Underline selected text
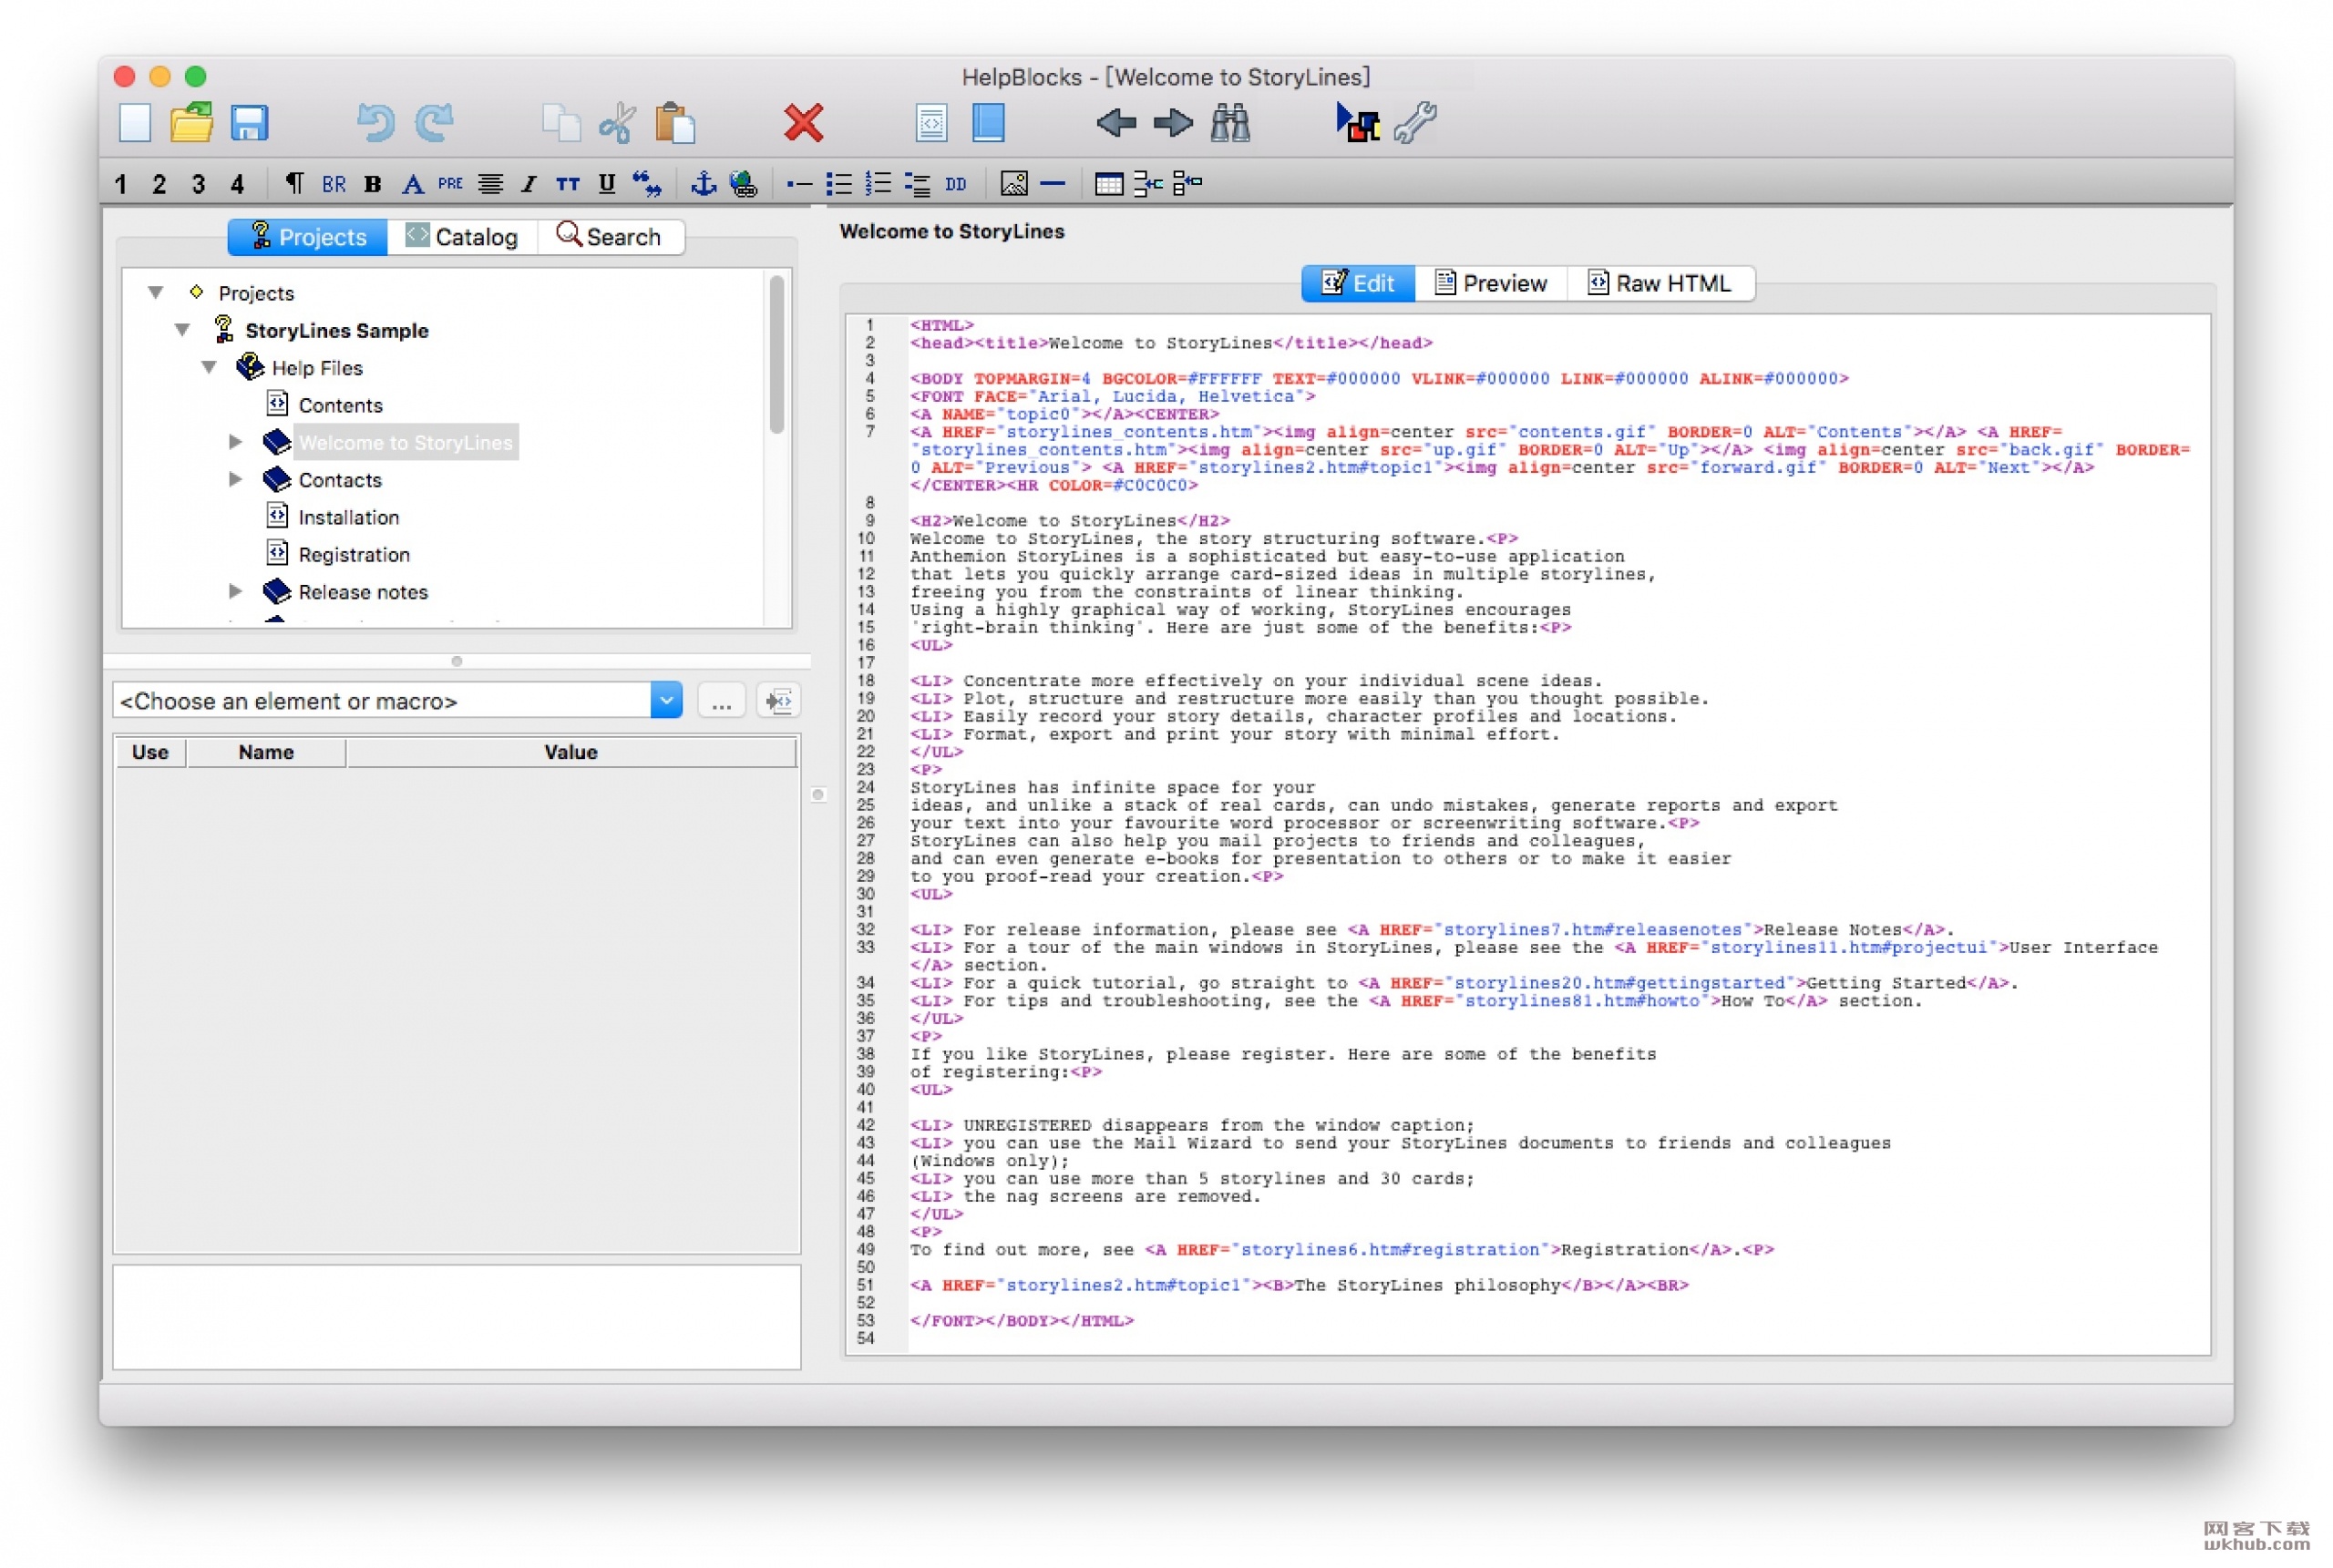 click(606, 184)
